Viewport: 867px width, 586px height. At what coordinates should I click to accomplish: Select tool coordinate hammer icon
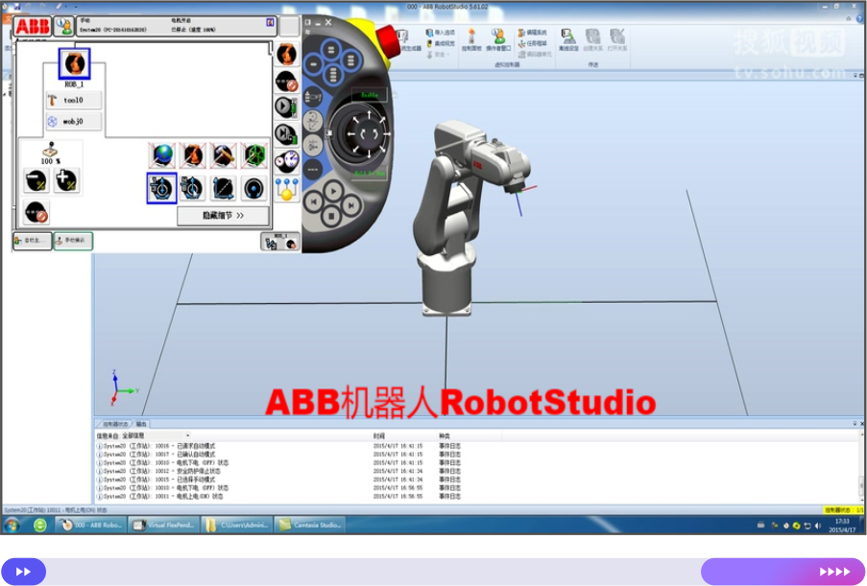[224, 154]
